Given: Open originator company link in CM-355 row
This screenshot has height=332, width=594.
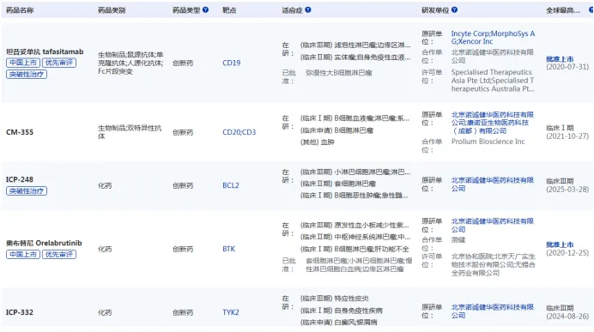Looking at the screenshot, I should [492, 123].
